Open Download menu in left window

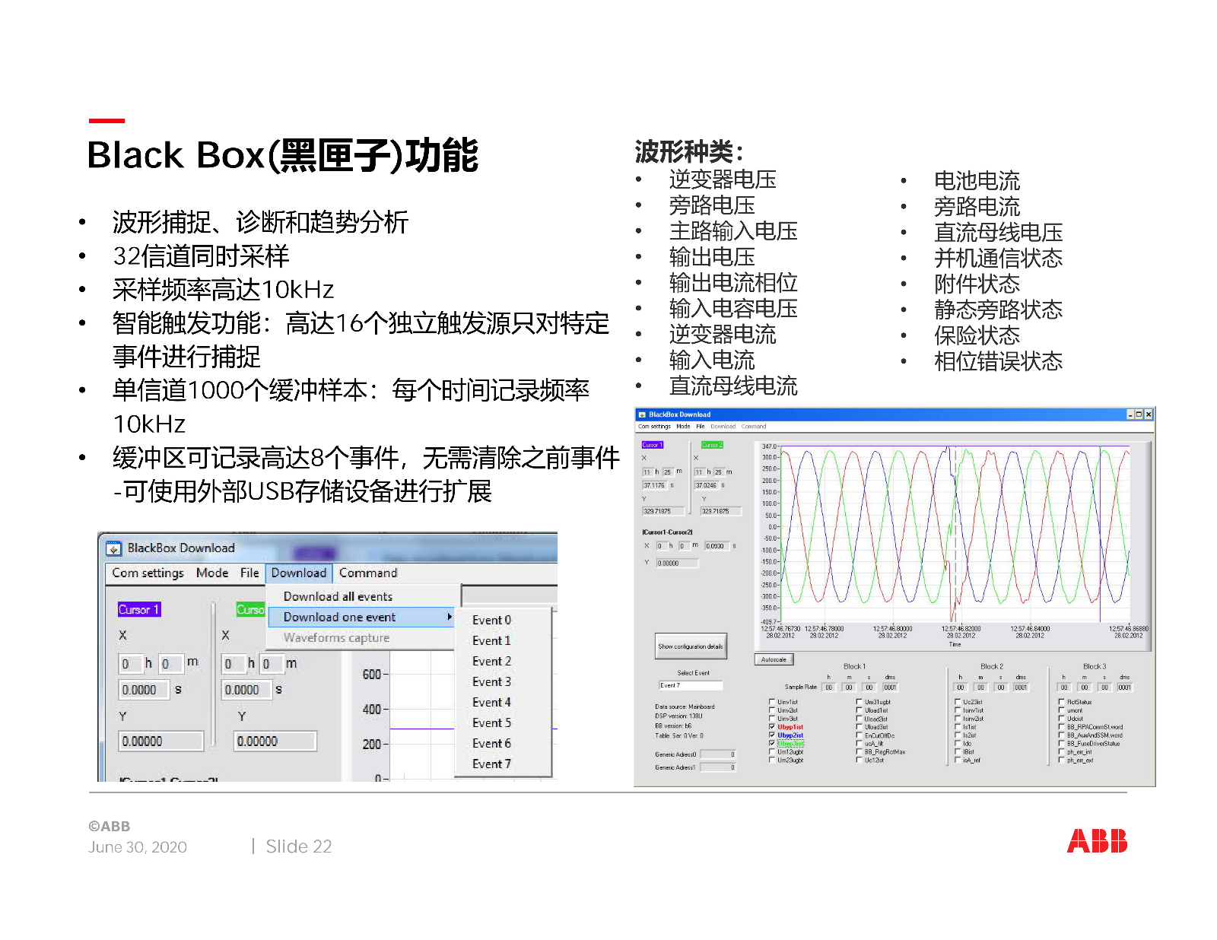pos(299,573)
